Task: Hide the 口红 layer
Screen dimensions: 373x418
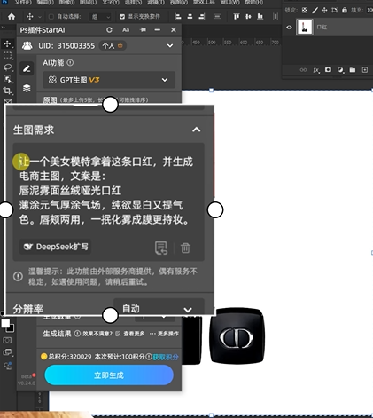Action: coord(289,28)
